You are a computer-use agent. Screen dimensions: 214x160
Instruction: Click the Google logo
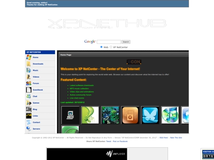(90, 41)
